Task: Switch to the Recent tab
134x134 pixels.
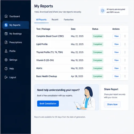Action: 55,20
